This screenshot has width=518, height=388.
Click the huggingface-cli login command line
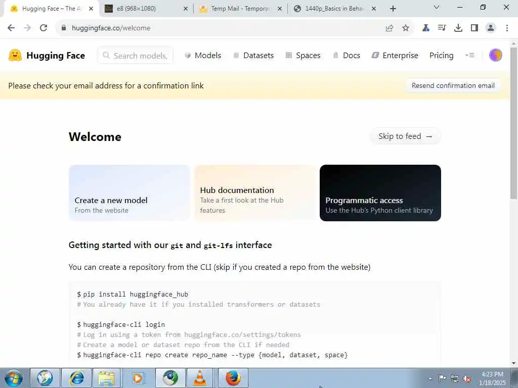(x=121, y=325)
